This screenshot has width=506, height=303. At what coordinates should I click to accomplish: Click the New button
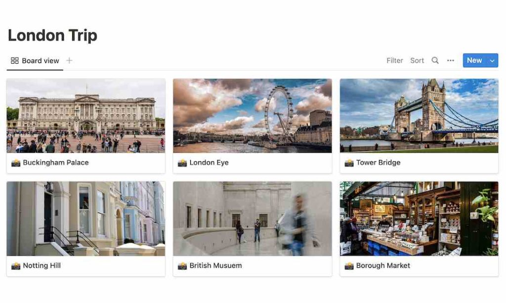tap(475, 60)
